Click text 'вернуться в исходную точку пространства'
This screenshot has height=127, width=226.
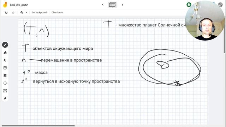point(76,81)
